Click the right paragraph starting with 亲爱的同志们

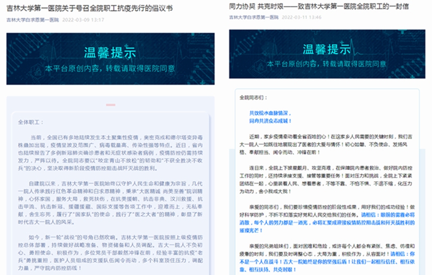click(x=327, y=215)
